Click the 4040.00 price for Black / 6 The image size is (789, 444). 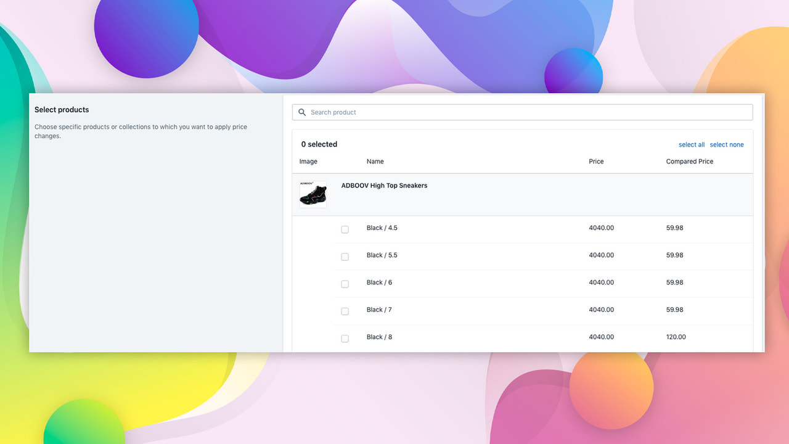601,282
